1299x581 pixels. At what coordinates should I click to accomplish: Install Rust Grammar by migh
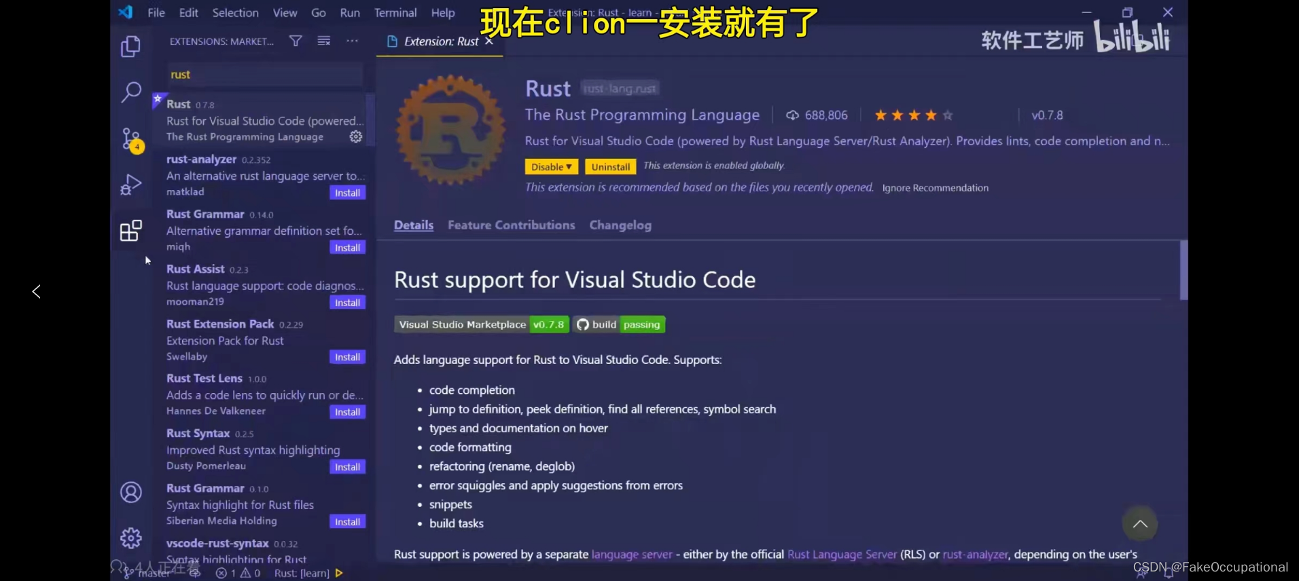(347, 248)
